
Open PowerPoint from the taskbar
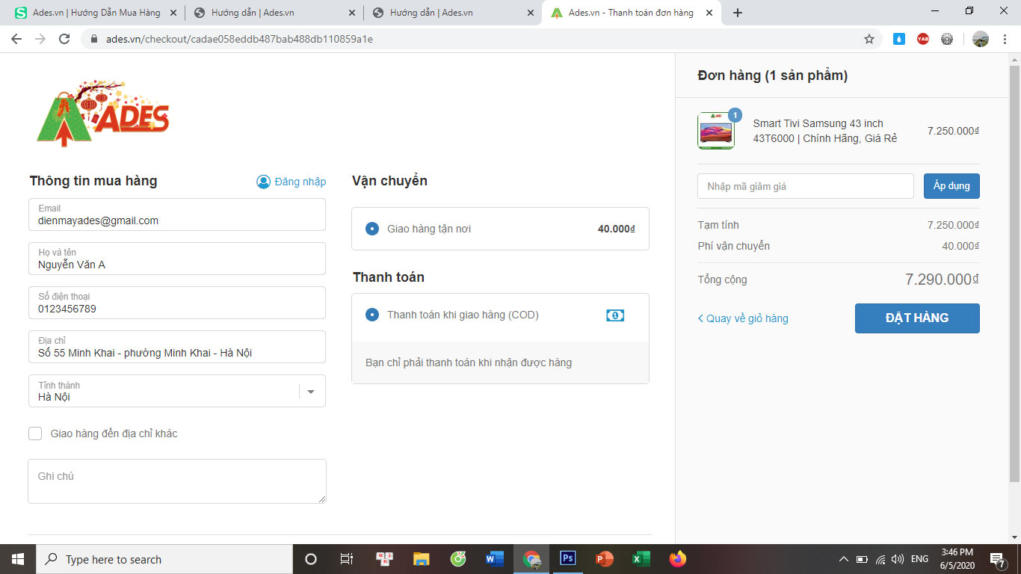tap(604, 559)
